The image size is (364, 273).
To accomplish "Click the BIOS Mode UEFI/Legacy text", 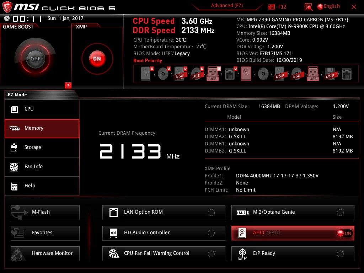I will pos(162,54).
